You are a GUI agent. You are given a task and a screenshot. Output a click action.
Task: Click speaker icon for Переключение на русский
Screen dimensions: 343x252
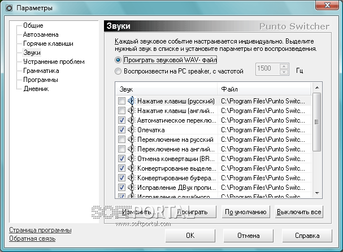pos(132,140)
